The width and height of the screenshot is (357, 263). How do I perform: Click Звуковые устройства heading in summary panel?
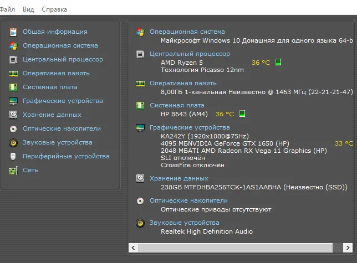point(184,223)
